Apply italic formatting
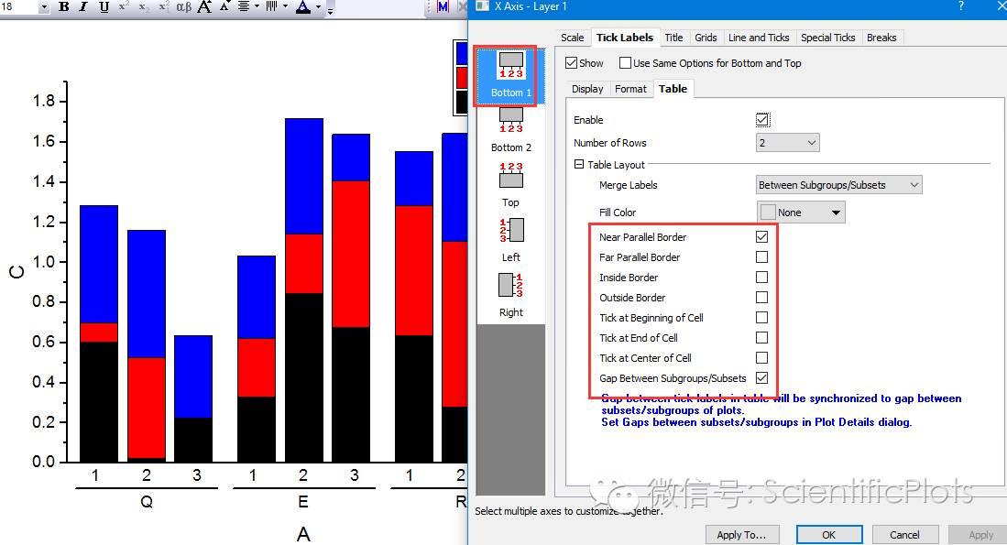Image resolution: width=1007 pixels, height=545 pixels. tap(83, 9)
